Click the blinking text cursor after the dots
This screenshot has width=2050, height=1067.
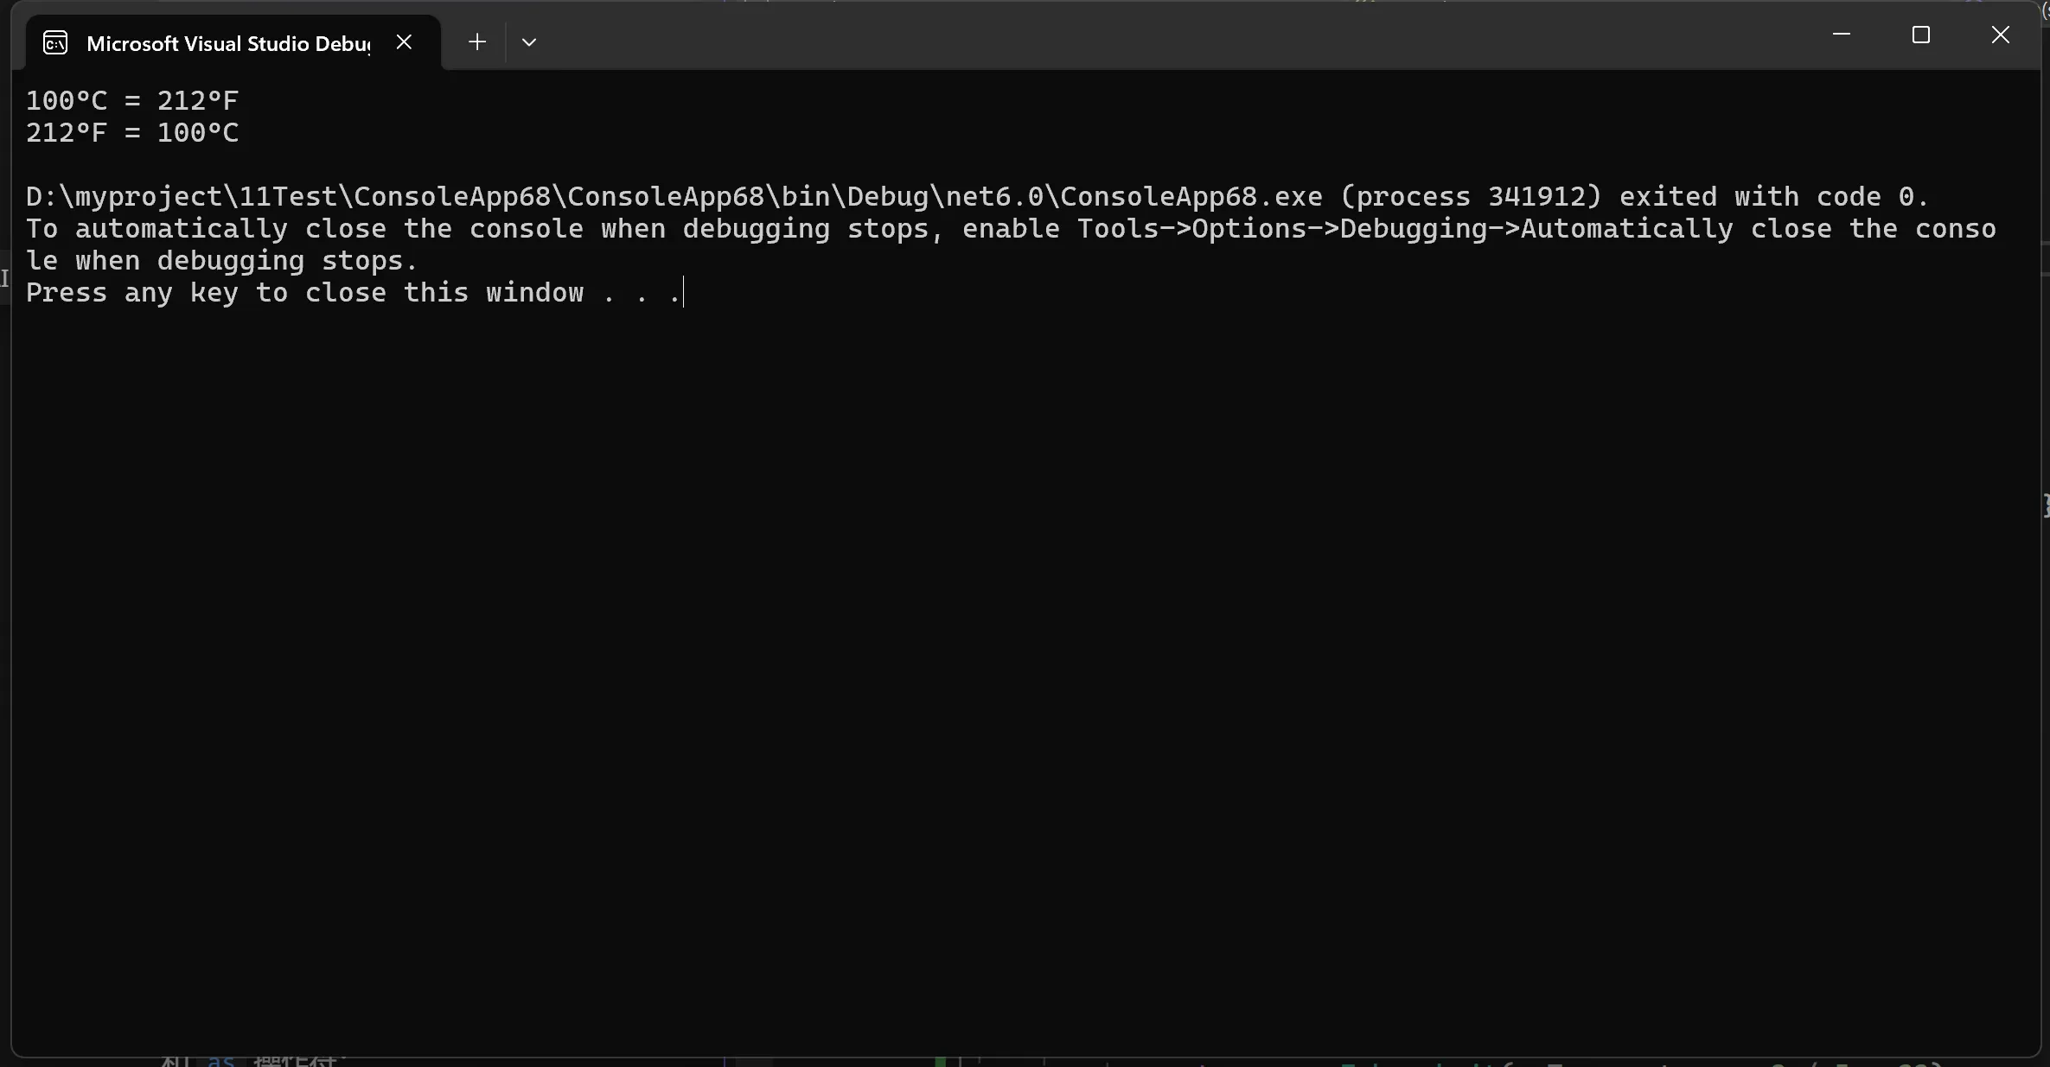(x=683, y=293)
